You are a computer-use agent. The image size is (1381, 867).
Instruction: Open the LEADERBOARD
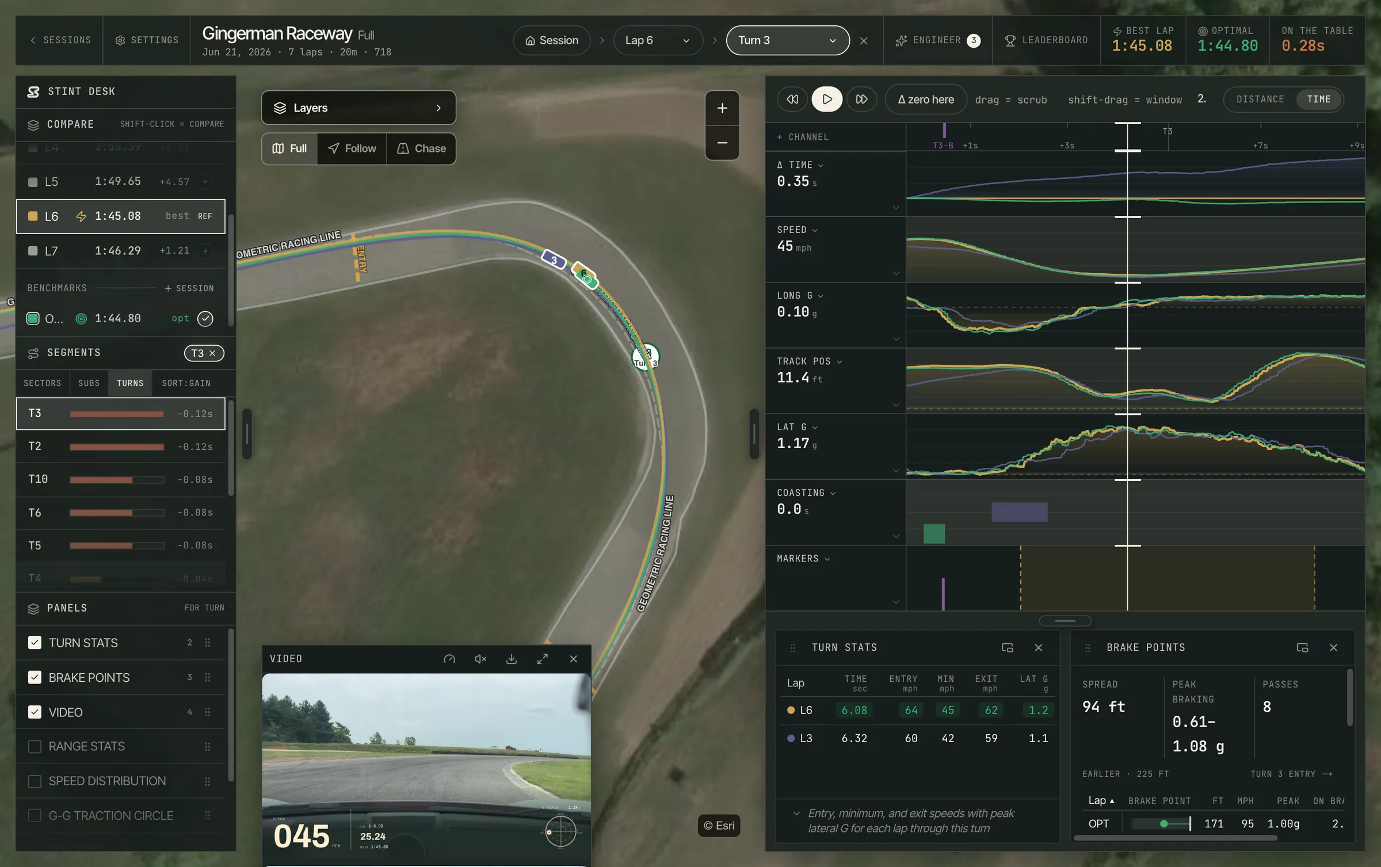1046,40
